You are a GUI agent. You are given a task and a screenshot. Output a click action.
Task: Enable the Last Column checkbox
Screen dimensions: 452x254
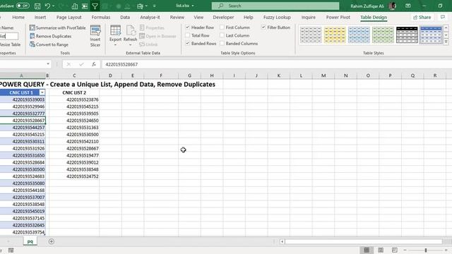222,35
